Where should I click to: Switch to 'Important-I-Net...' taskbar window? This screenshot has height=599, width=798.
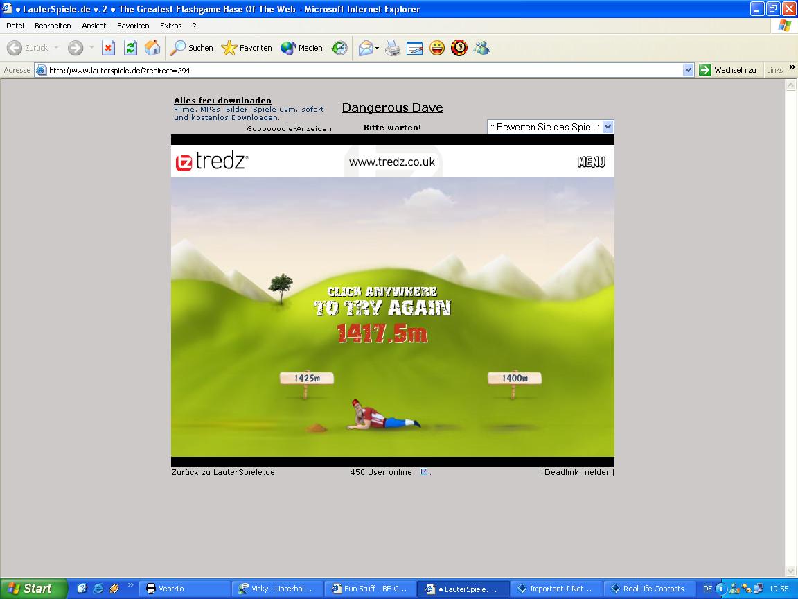click(556, 589)
